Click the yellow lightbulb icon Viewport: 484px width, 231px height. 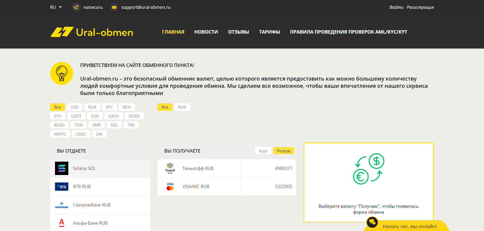coord(62,73)
